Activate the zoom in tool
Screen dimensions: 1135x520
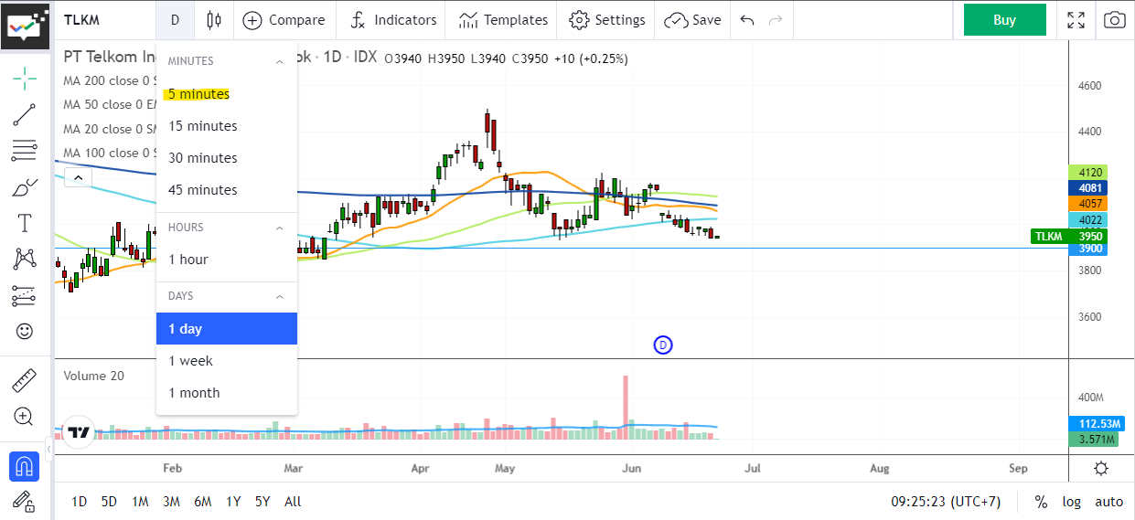pyautogui.click(x=25, y=417)
